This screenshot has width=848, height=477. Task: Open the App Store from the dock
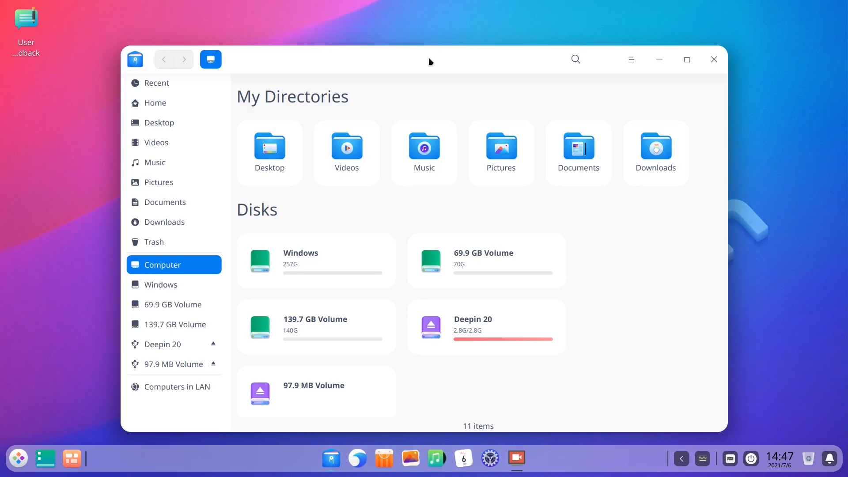coord(384,458)
